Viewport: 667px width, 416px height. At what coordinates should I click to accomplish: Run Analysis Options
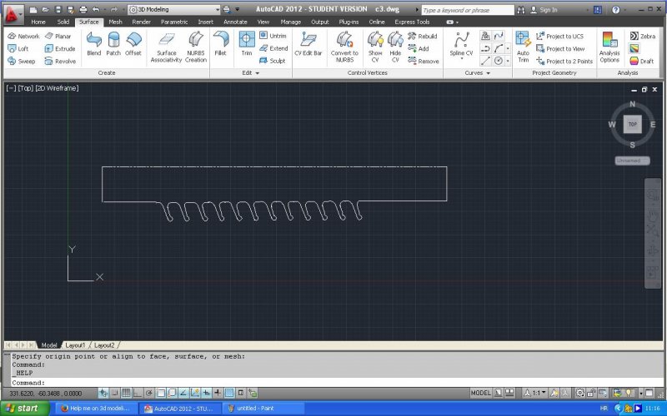click(609, 46)
